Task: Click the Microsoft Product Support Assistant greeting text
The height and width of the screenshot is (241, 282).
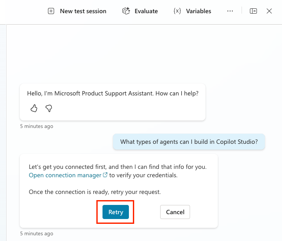Action: [x=113, y=93]
